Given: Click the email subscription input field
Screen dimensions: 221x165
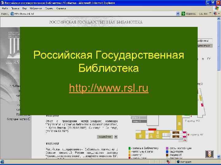Looking at the screenshot, I should (x=205, y=41).
